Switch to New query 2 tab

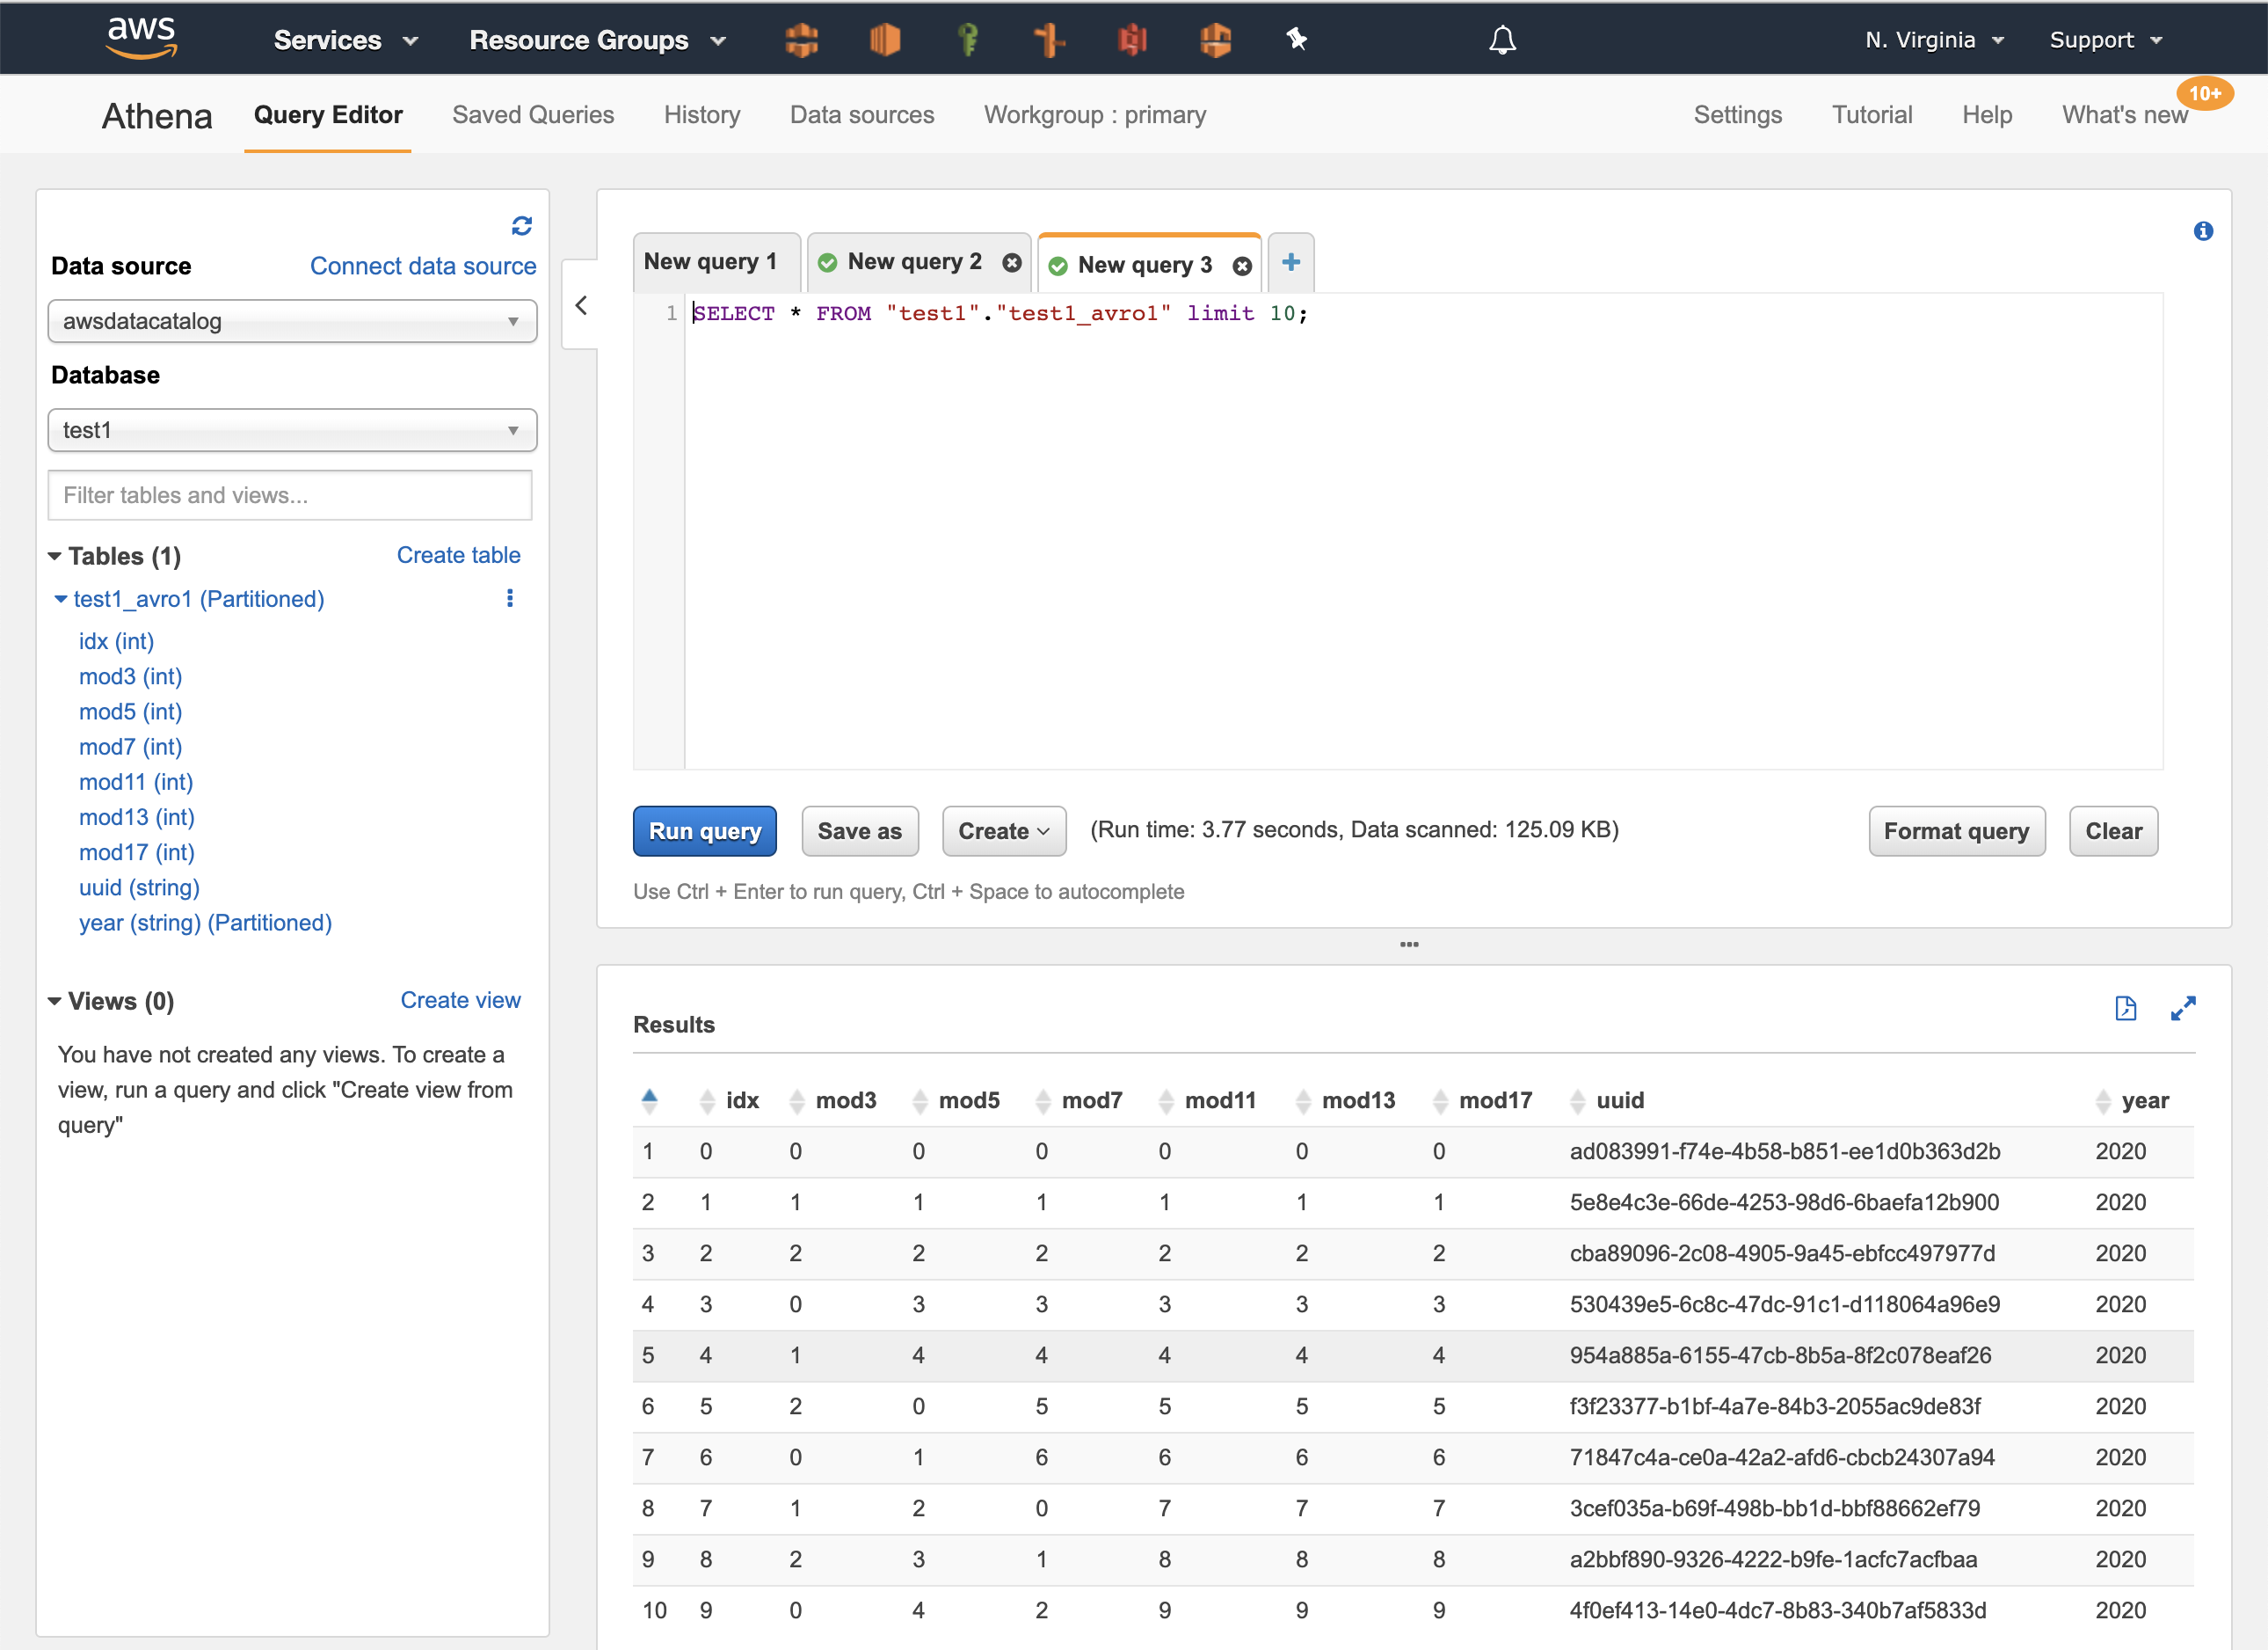(913, 262)
